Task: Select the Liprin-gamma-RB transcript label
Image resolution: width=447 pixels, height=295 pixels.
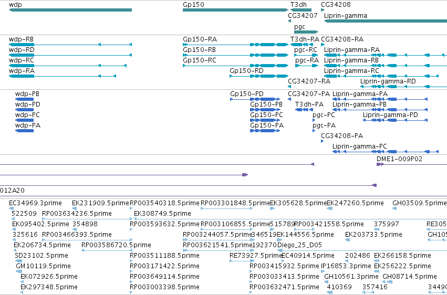Action: coord(351,61)
